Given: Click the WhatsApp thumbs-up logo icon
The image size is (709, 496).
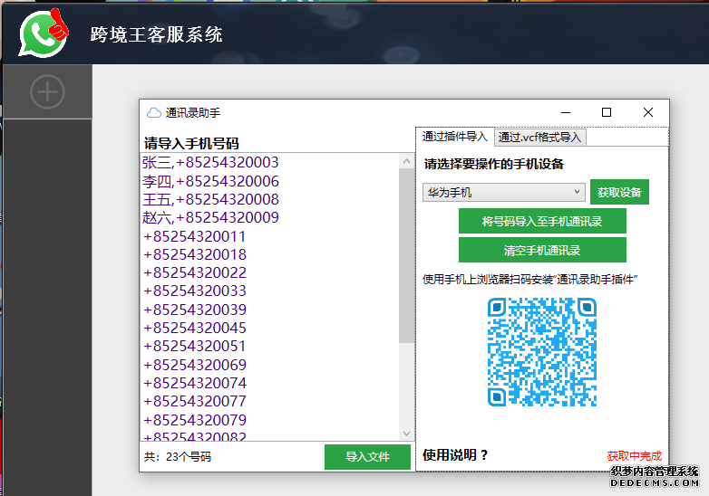Looking at the screenshot, I should pos(44,33).
